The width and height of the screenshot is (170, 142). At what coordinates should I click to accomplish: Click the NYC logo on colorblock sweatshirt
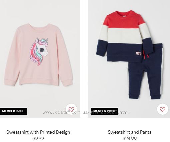(139, 54)
